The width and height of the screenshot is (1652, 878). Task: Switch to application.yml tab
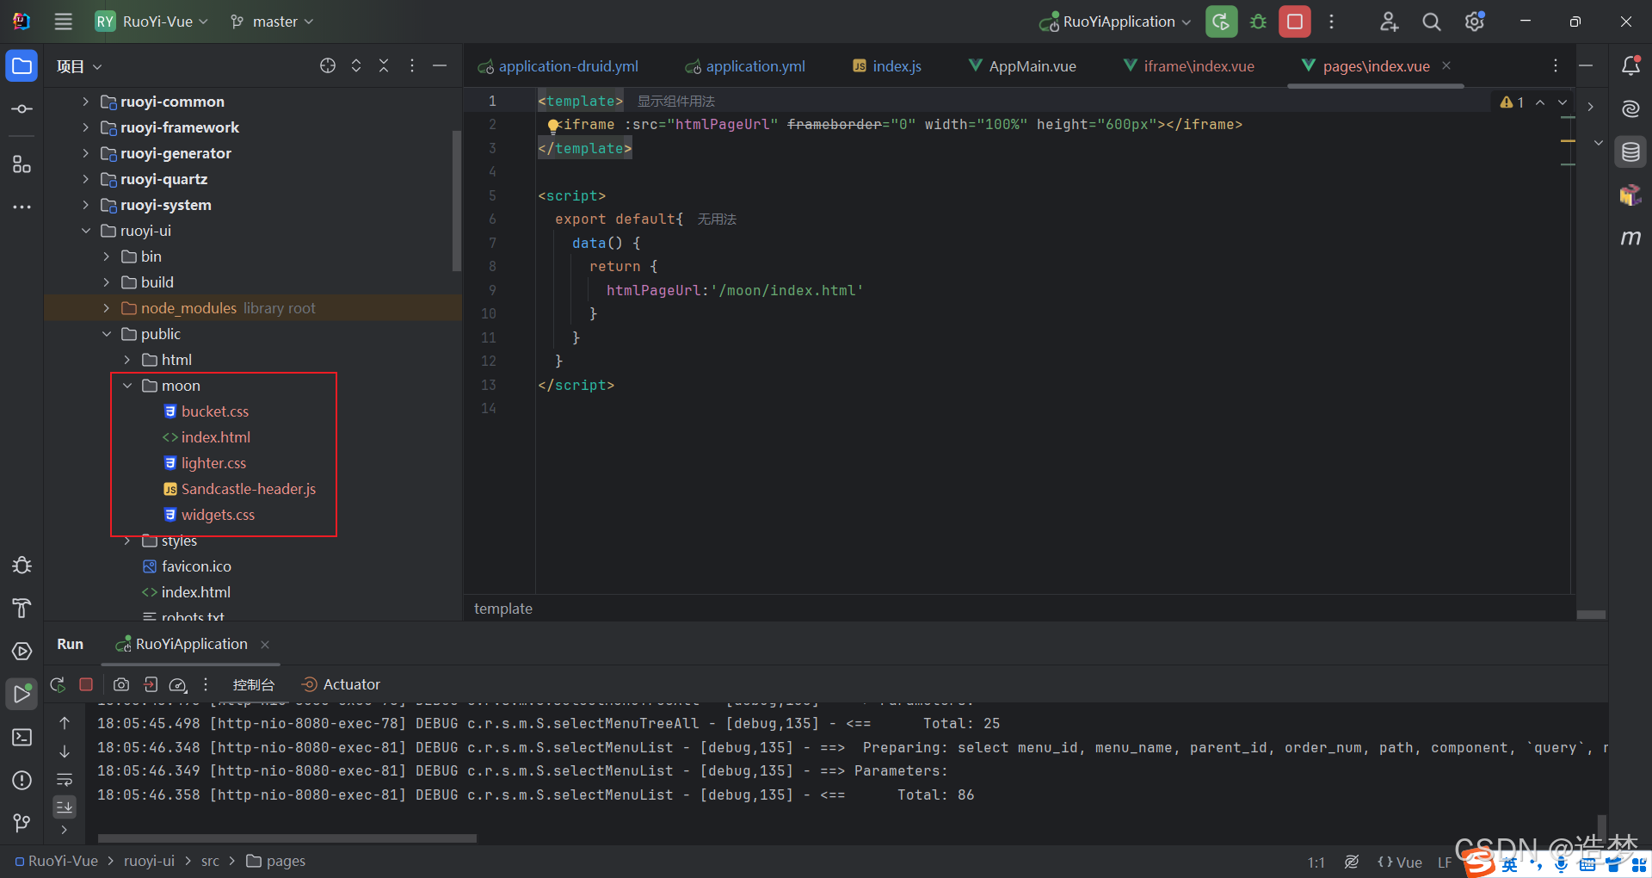pos(745,66)
